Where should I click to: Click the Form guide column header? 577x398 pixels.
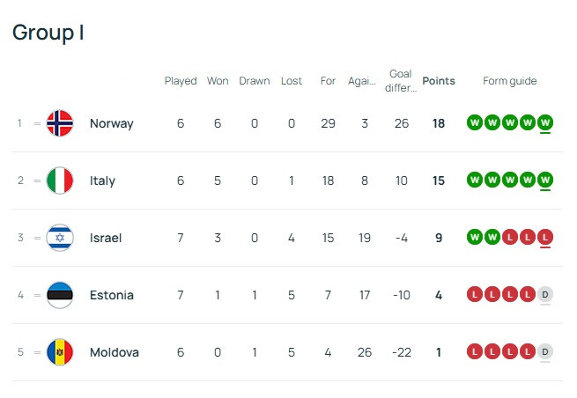509,81
